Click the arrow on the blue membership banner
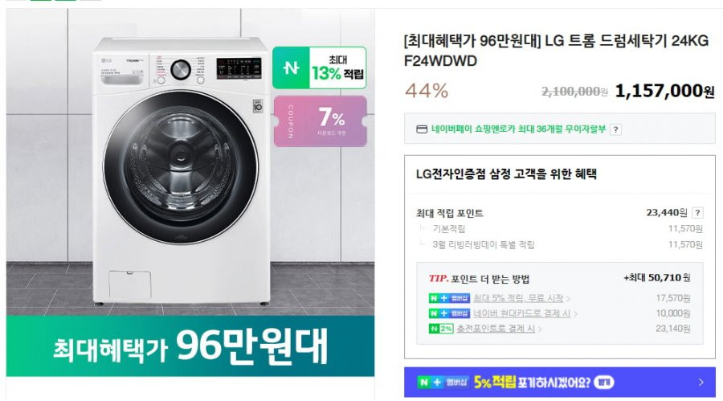This screenshot has width=723, height=401. [701, 382]
